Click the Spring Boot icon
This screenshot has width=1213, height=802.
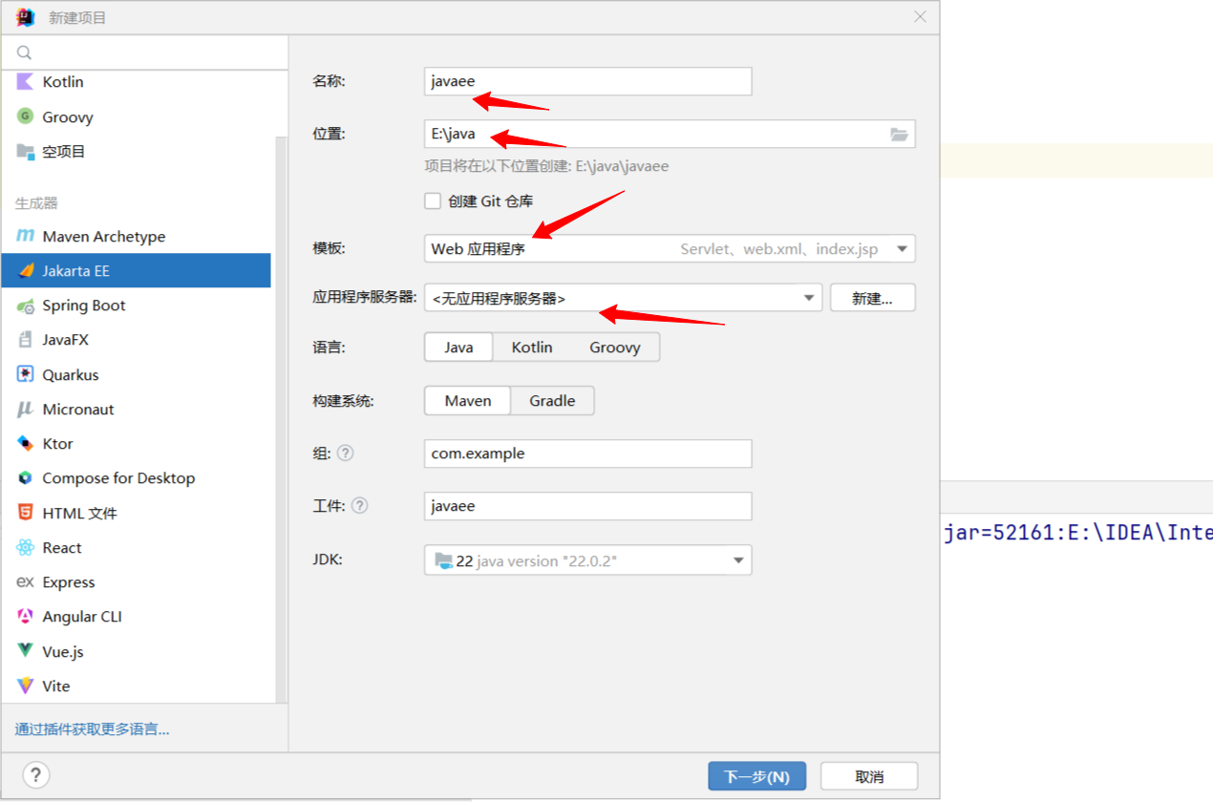pos(25,306)
